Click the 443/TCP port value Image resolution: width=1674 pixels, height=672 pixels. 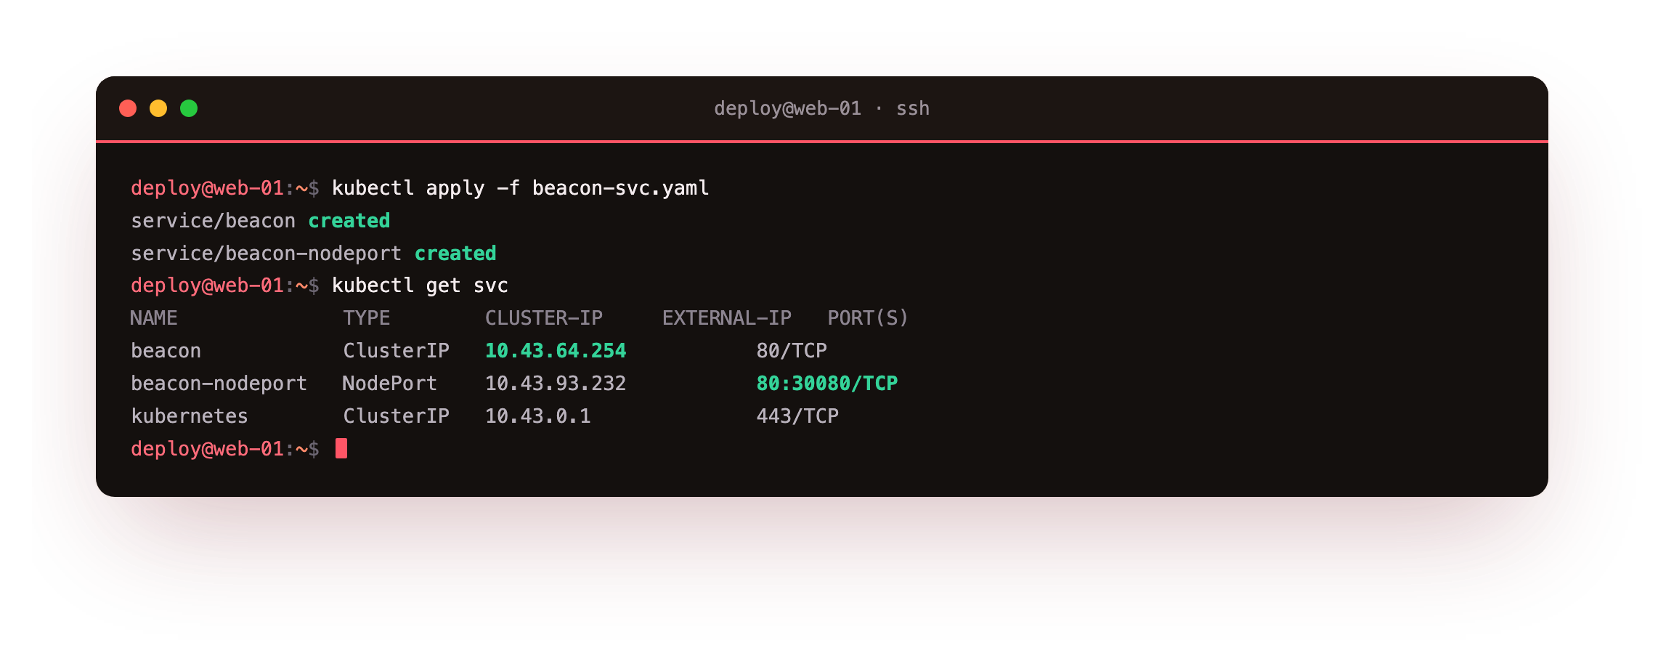pyautogui.click(x=797, y=416)
